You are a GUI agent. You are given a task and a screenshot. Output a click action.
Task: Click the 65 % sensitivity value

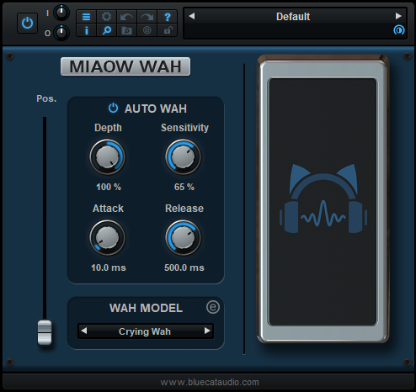(184, 187)
